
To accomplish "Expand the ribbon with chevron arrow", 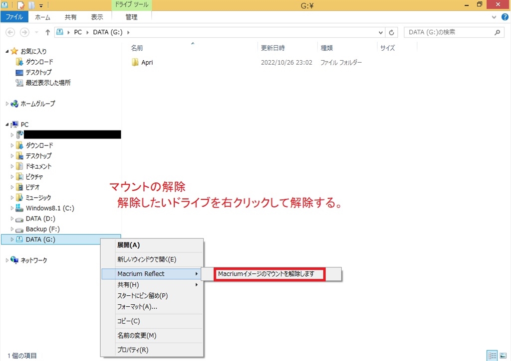I will pyautogui.click(x=494, y=17).
